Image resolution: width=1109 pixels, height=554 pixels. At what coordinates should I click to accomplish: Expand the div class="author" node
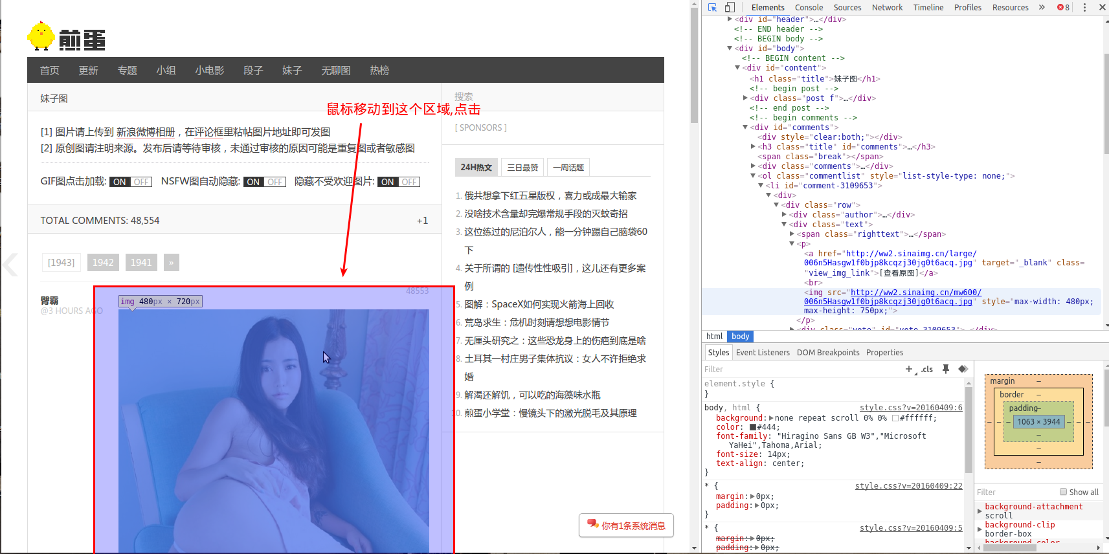point(784,215)
